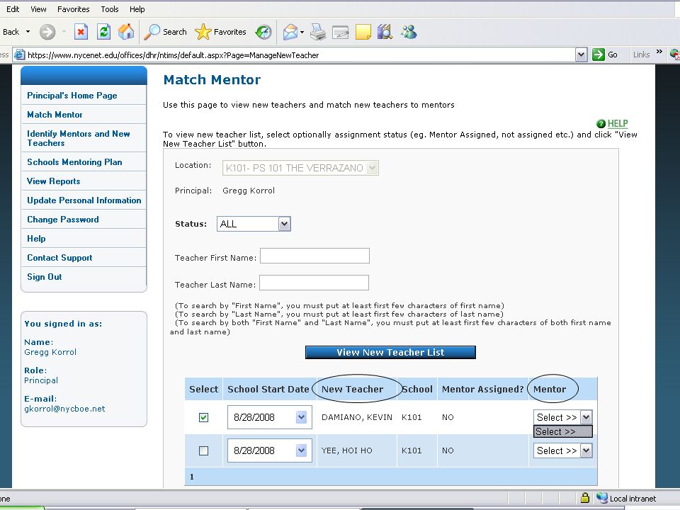The width and height of the screenshot is (680, 510).
Task: Open Principal's Home Page link
Action: point(72,96)
